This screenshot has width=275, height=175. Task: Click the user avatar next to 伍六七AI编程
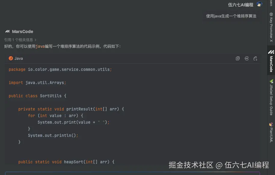259,4
